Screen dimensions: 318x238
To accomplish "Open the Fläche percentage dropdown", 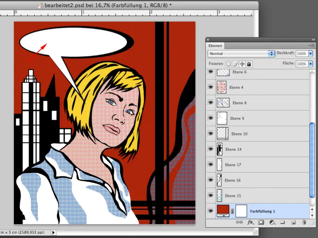I will (311, 63).
